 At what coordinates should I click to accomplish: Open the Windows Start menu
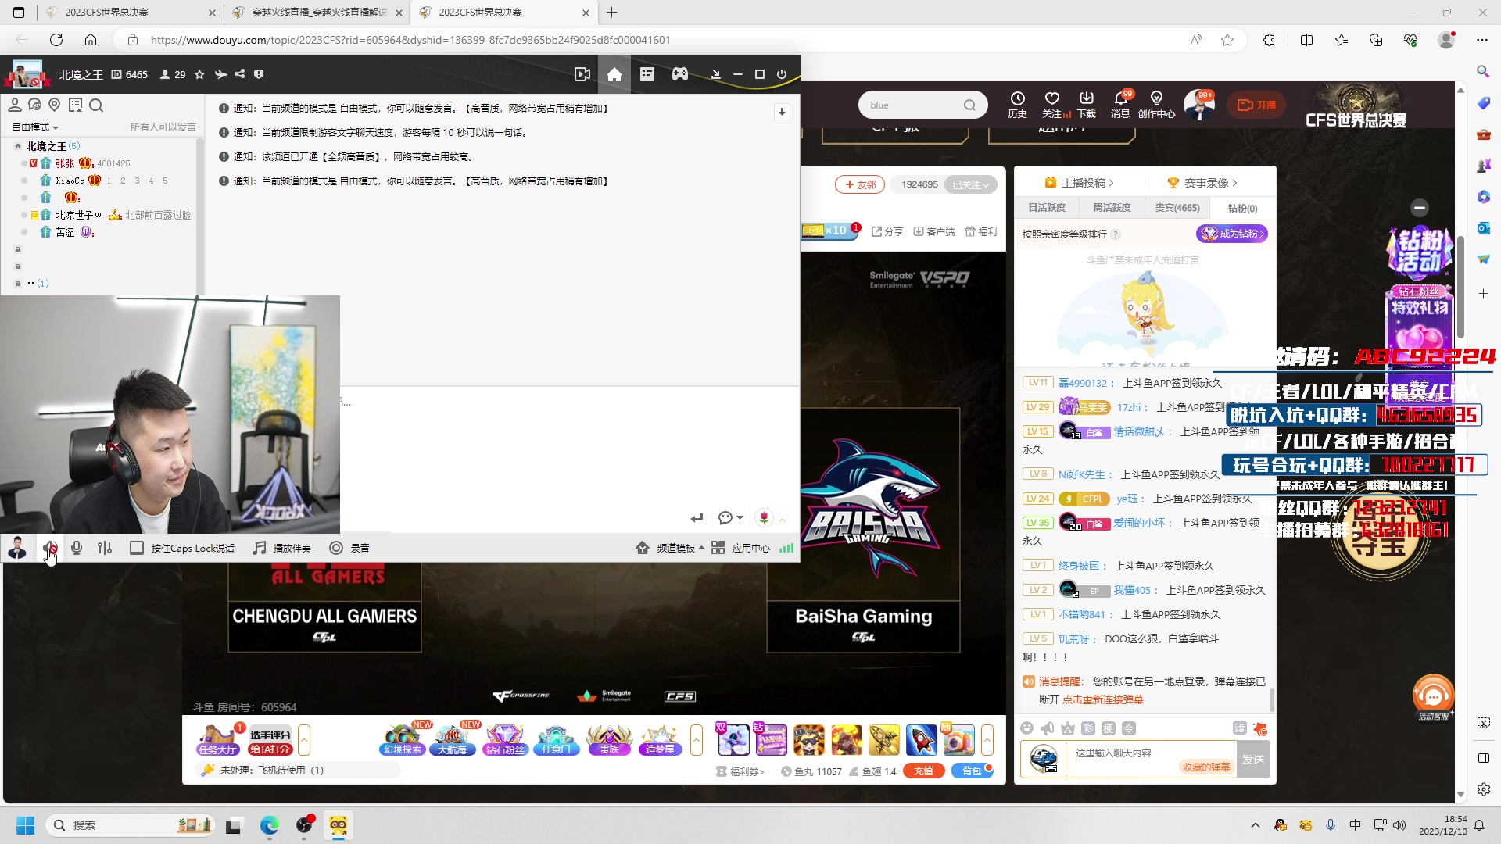(26, 825)
